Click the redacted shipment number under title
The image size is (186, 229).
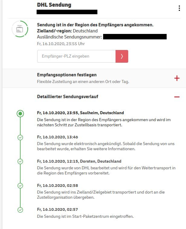[67, 12]
